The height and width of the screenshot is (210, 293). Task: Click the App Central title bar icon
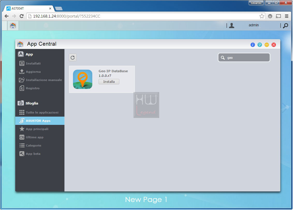[x=20, y=44]
